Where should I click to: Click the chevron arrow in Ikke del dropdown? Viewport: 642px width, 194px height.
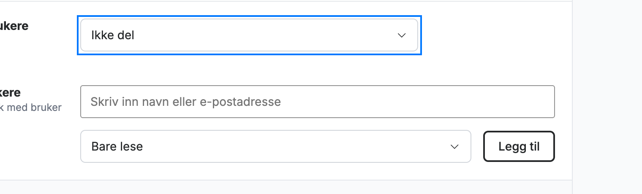coord(402,35)
